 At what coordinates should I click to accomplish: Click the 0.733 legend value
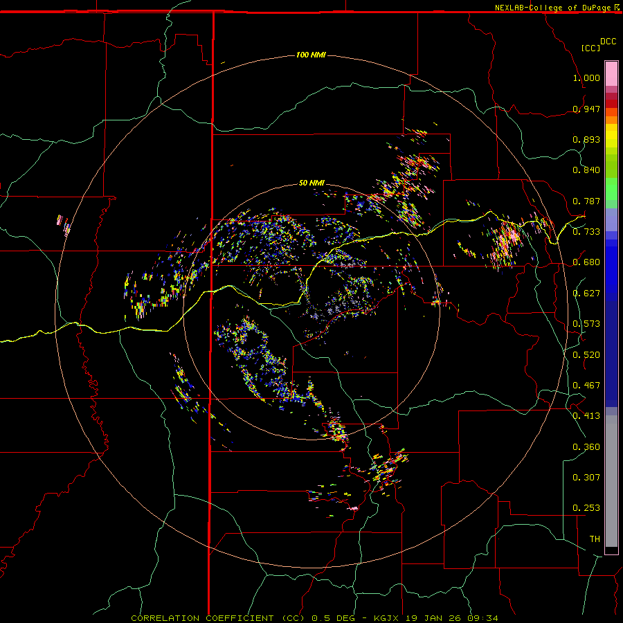586,232
